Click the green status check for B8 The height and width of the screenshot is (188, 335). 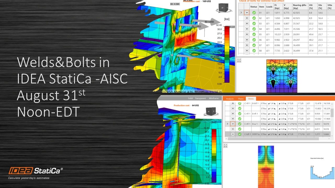254,50
